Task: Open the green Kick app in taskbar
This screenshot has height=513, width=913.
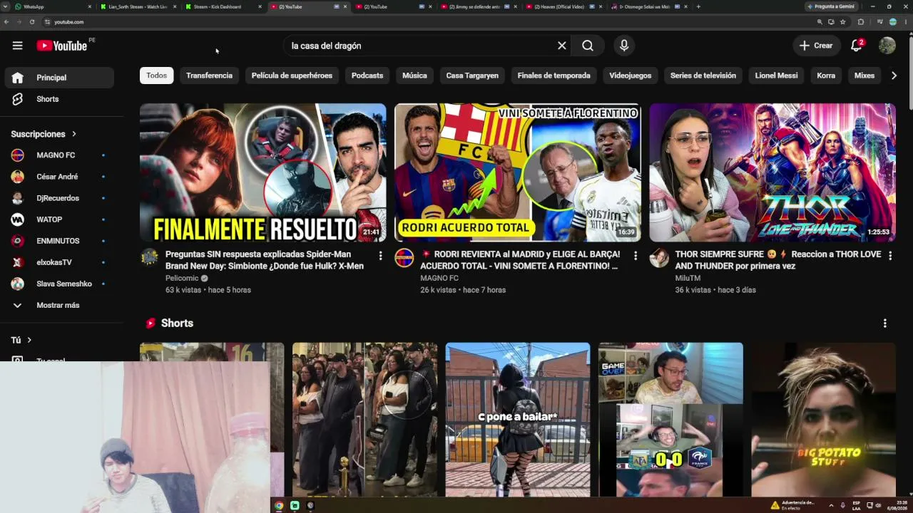Action: (x=295, y=506)
